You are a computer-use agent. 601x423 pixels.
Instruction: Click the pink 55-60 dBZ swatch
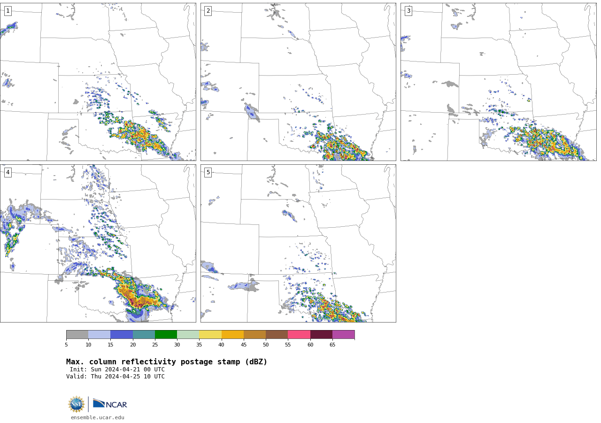click(x=299, y=335)
